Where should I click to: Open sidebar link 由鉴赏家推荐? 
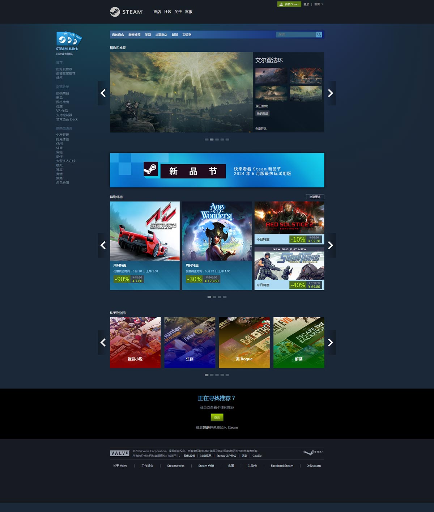(66, 73)
